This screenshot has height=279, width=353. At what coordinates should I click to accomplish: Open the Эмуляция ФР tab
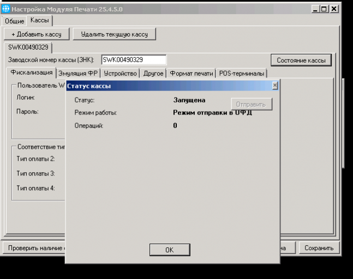78,73
